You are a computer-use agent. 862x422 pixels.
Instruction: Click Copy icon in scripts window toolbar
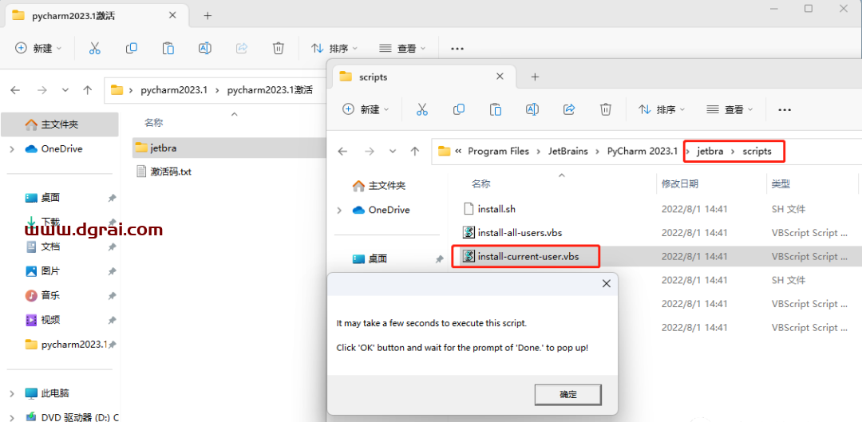click(x=458, y=109)
